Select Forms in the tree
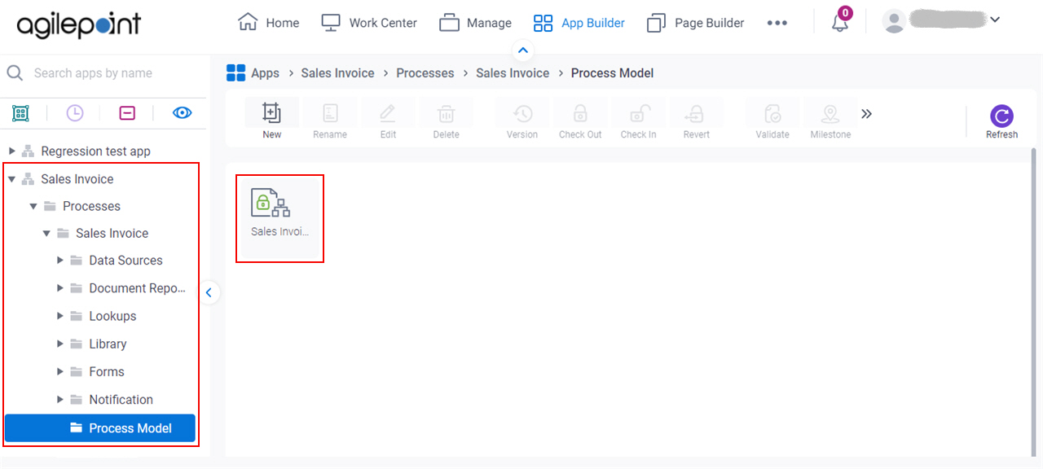This screenshot has height=469, width=1043. [107, 371]
